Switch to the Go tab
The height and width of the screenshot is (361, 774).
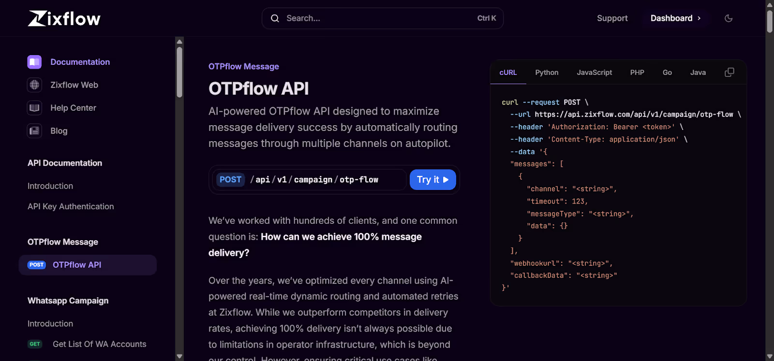(x=667, y=72)
